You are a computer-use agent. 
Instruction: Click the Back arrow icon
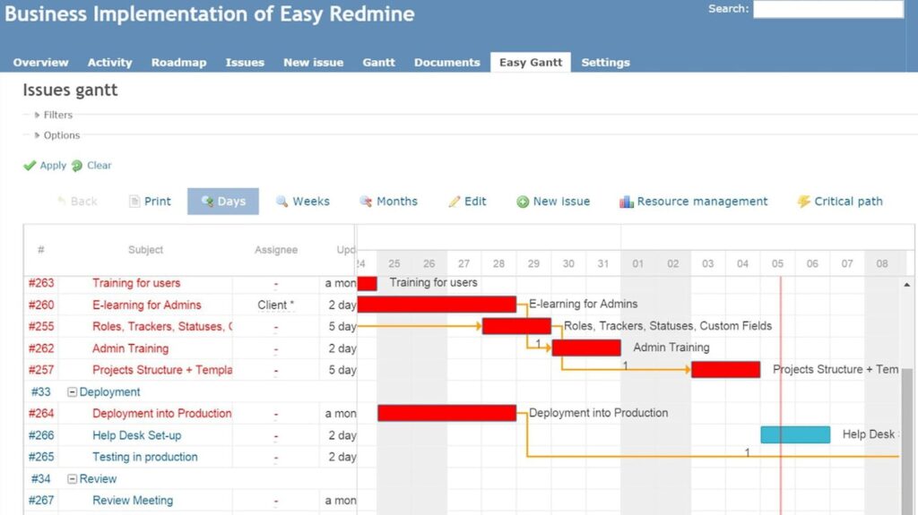(62, 202)
